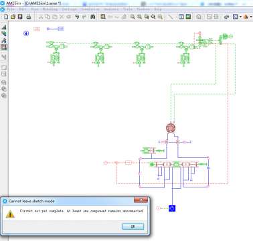Open the dropdown arrow next to the orange cone icon

251,17
